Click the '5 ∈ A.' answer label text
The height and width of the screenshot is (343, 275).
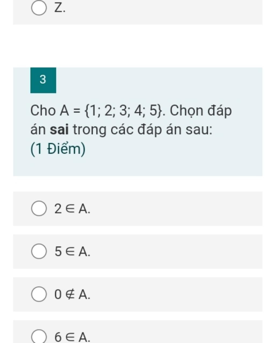click(x=72, y=252)
